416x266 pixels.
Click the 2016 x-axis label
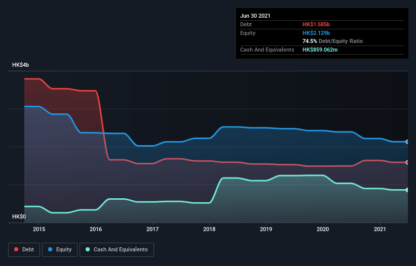(x=96, y=229)
